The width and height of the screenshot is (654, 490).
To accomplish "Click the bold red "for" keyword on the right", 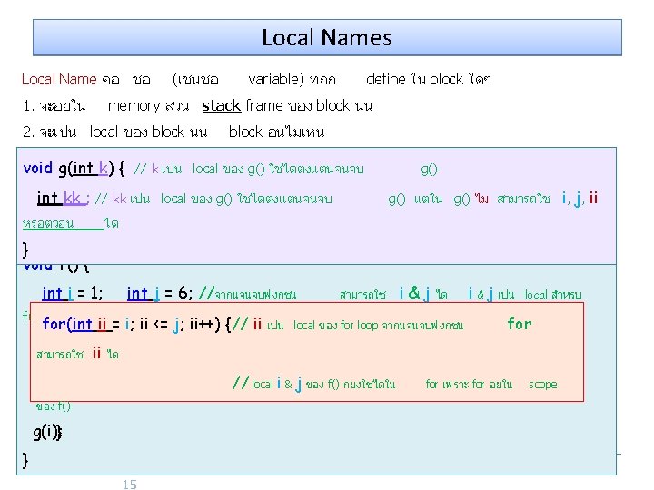I will pyautogui.click(x=520, y=324).
